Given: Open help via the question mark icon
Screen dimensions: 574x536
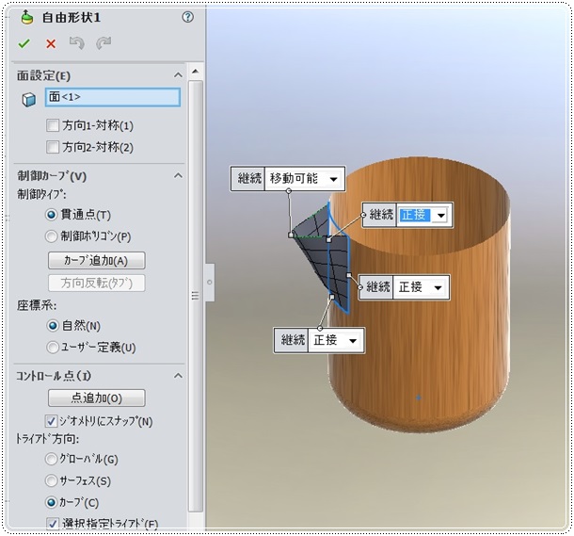Looking at the screenshot, I should click(188, 17).
